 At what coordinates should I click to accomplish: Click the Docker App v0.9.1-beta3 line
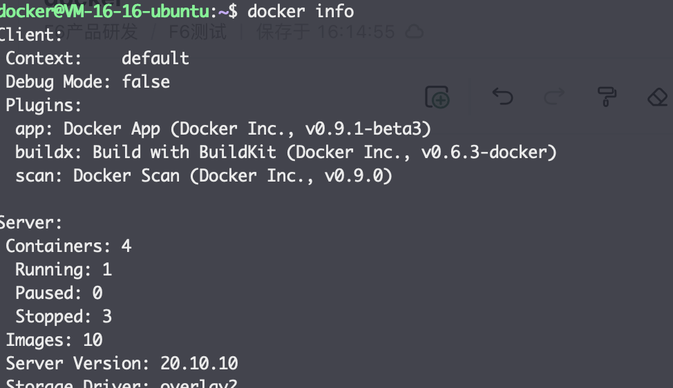(x=223, y=129)
